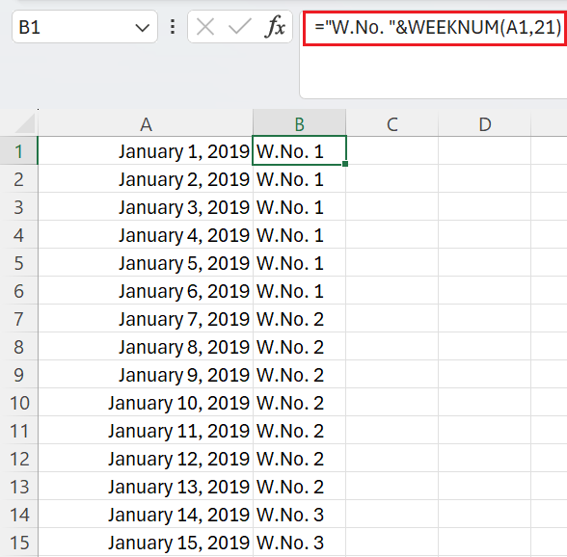
Task: Select row 7 header
Action: [19, 319]
